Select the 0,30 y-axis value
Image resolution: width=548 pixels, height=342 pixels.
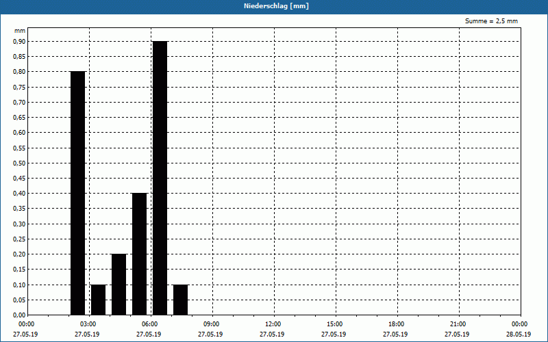[19, 224]
